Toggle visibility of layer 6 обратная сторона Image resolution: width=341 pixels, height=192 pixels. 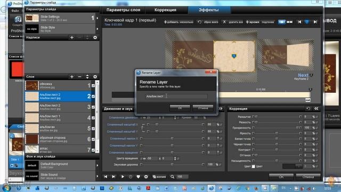[x=93, y=139]
